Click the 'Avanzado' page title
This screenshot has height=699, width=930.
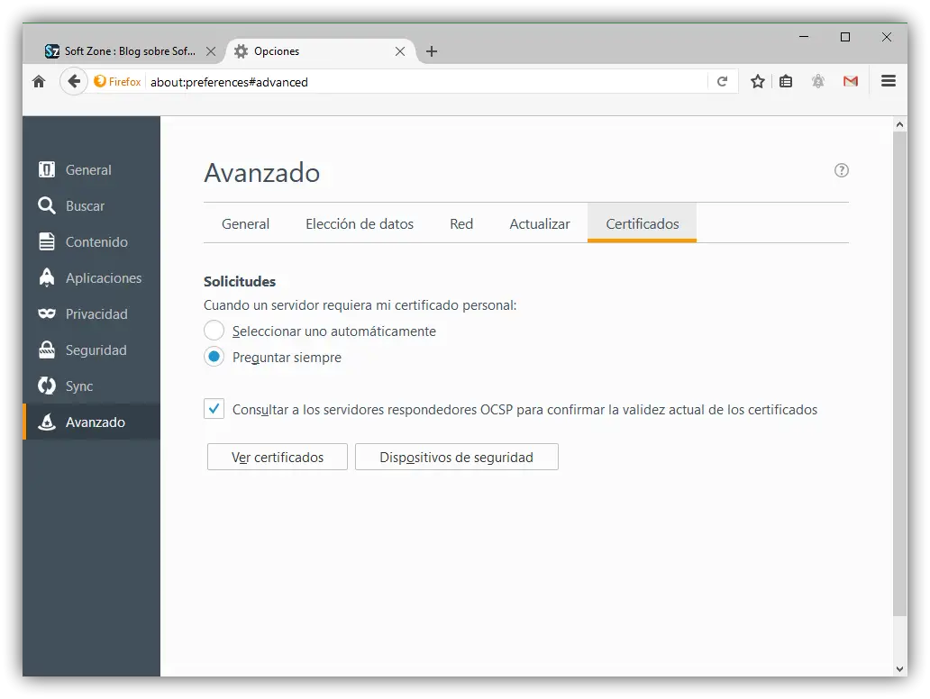pyautogui.click(x=262, y=173)
